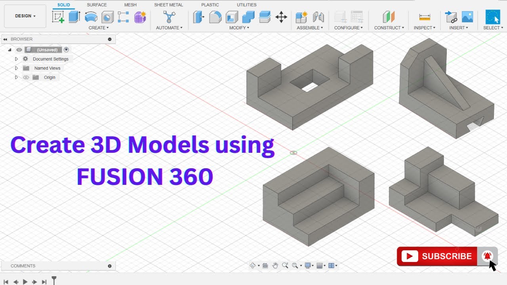Expand the Document Settings tree node
This screenshot has height=285, width=507.
click(x=16, y=59)
